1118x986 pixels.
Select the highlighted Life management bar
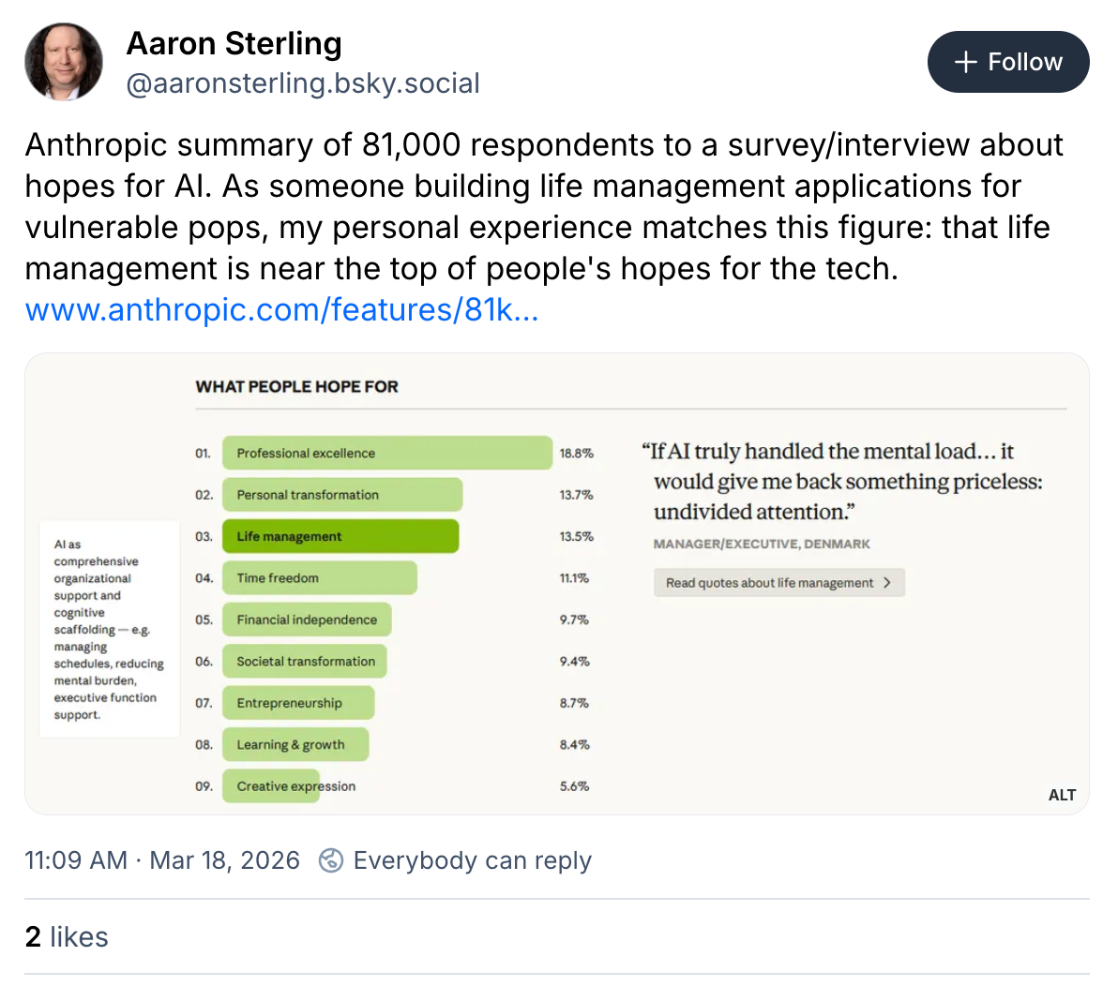coord(340,536)
